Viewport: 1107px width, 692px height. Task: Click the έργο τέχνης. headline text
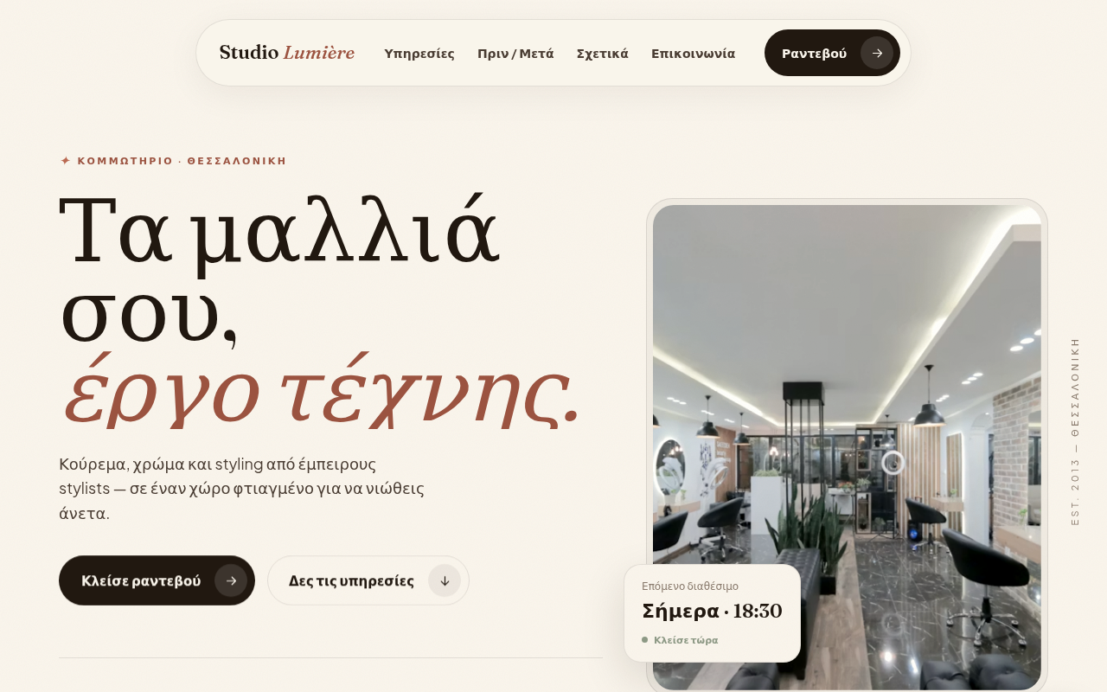coord(322,391)
